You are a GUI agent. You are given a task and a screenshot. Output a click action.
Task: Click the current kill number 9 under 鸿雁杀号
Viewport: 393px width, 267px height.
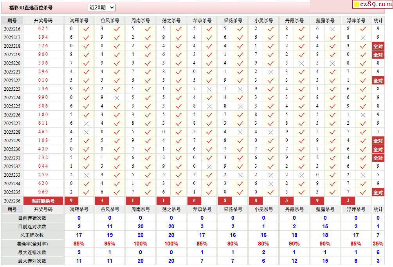71,201
